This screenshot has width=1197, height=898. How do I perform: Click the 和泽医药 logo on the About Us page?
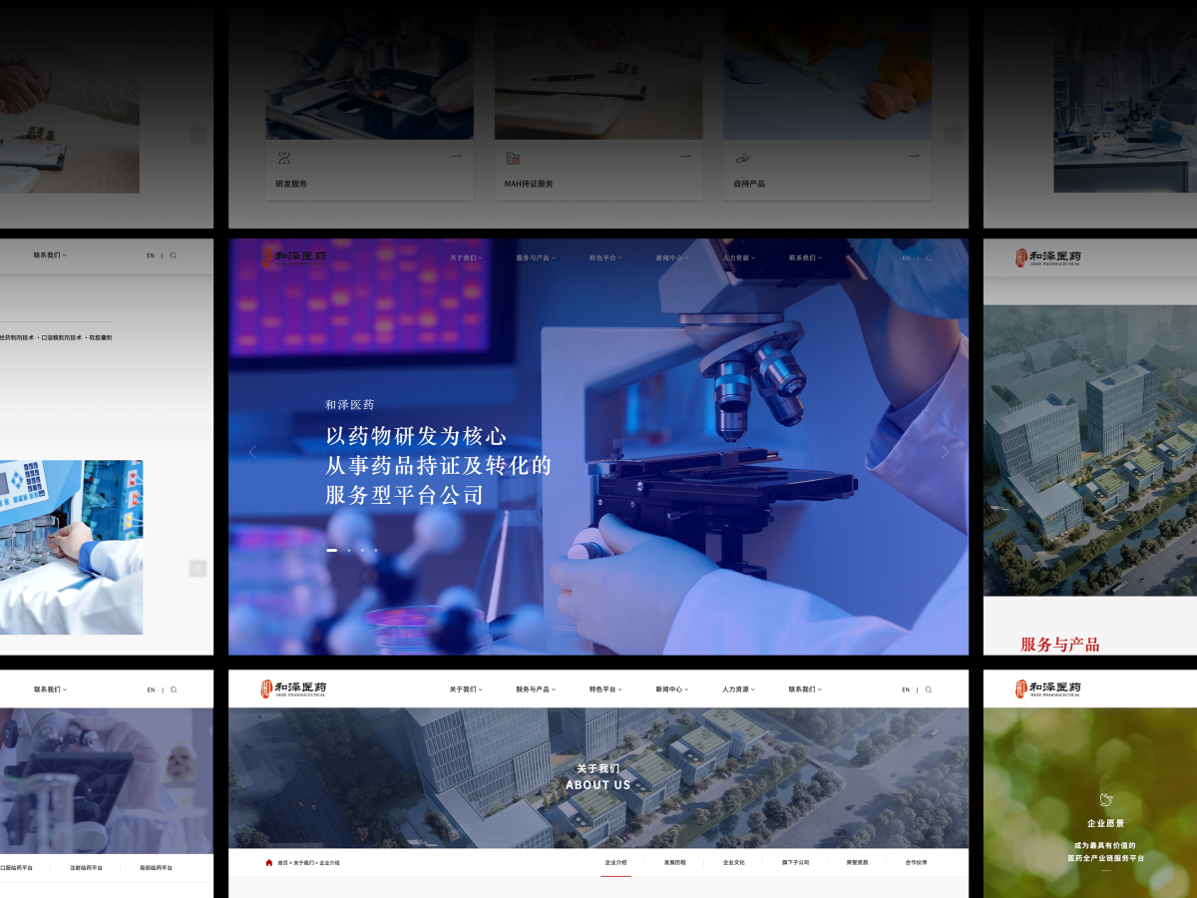click(x=293, y=689)
